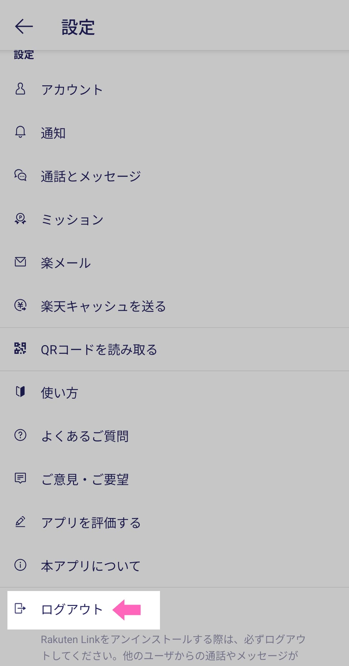
Task: Select 通話とメッセージ menu entry
Action: click(x=91, y=176)
